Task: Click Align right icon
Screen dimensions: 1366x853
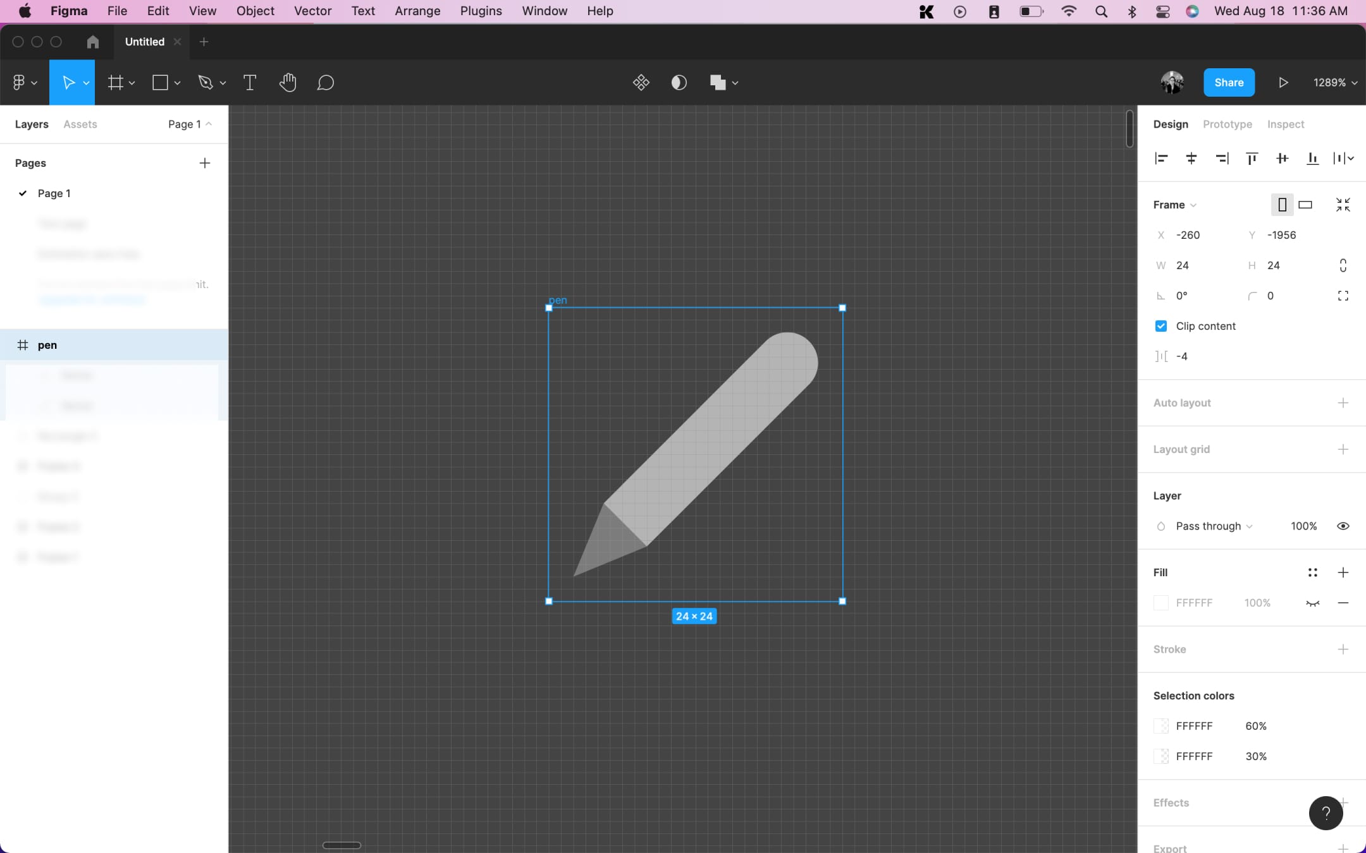Action: point(1222,159)
